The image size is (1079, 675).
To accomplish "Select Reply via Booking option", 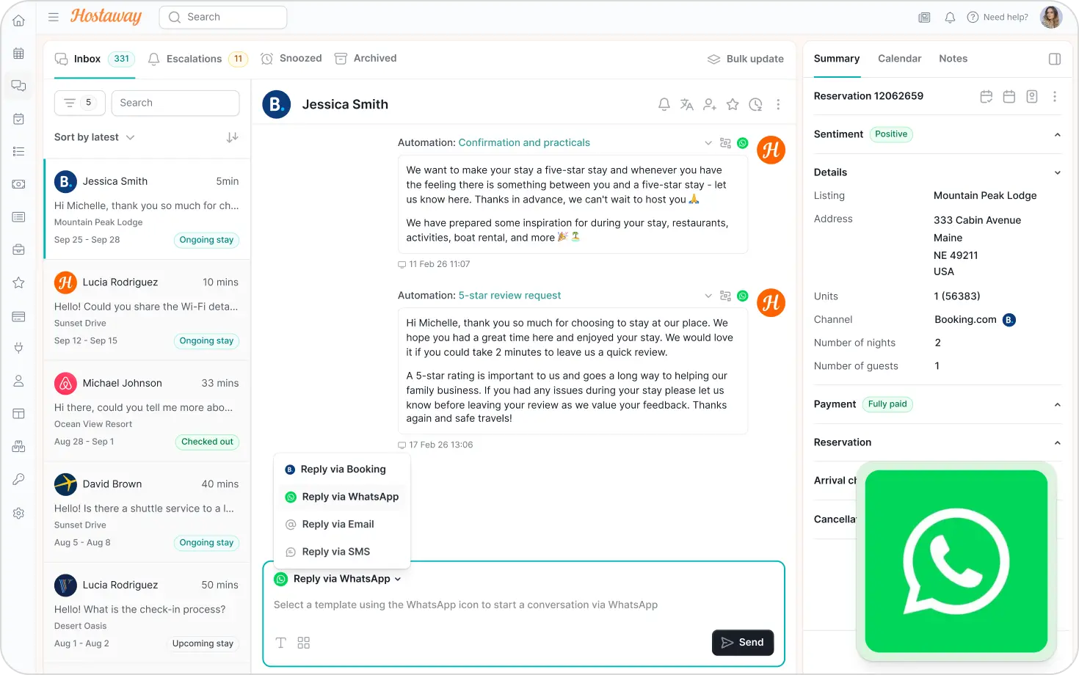I will [x=342, y=470].
